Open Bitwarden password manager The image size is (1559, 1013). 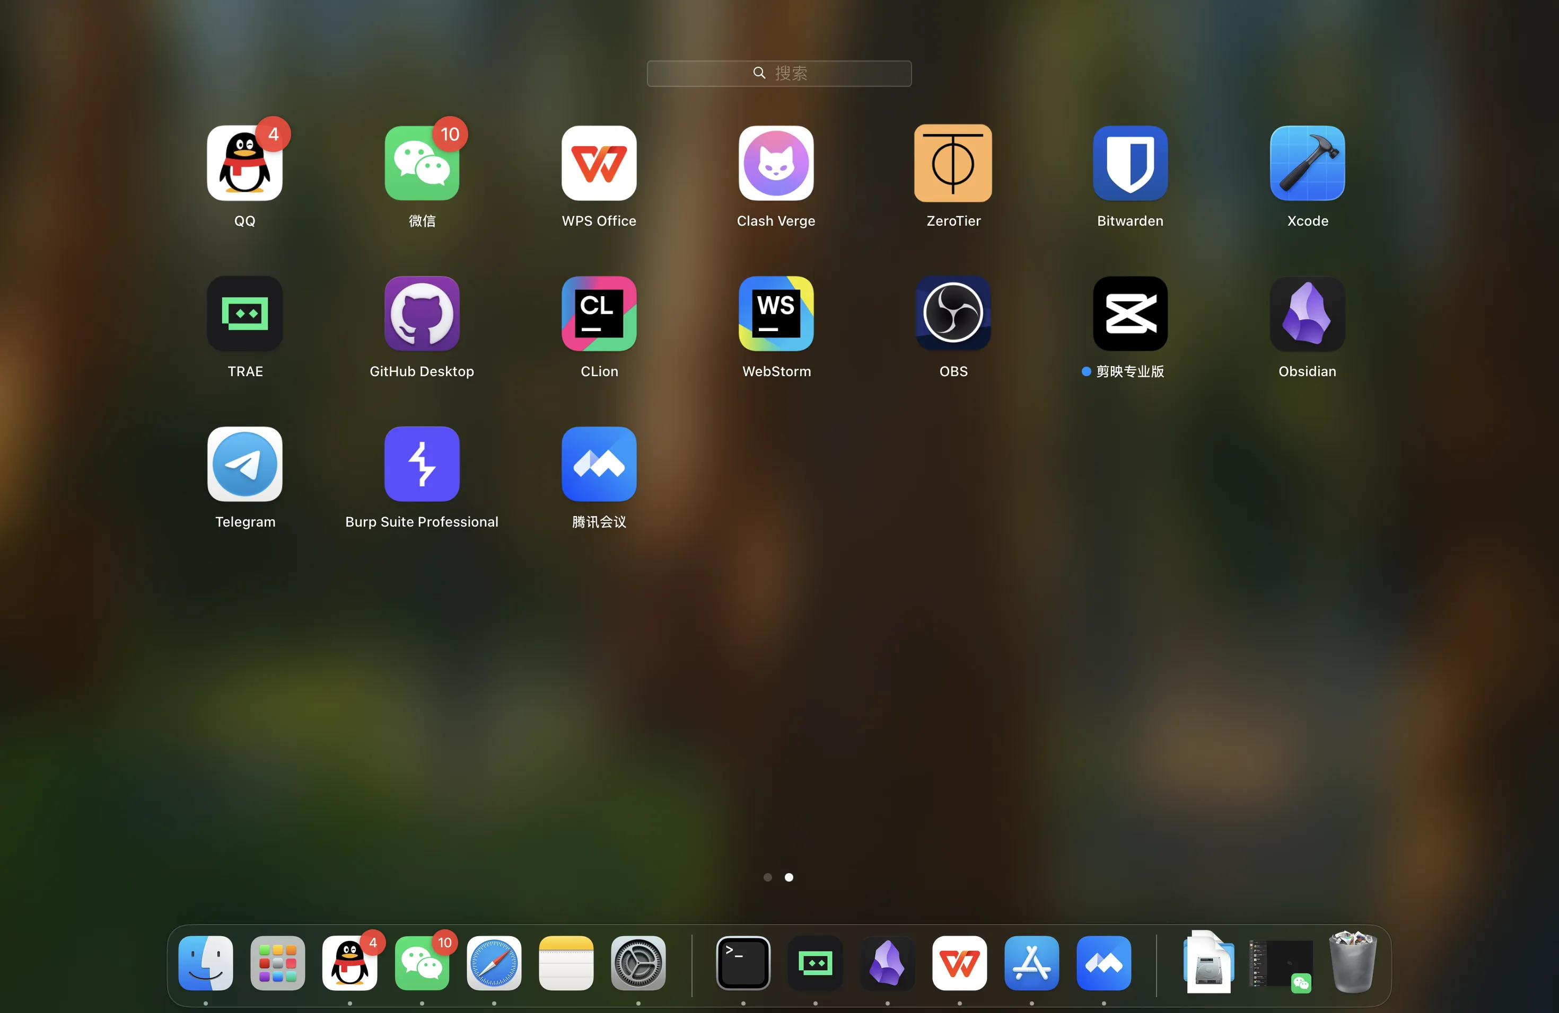(x=1130, y=164)
